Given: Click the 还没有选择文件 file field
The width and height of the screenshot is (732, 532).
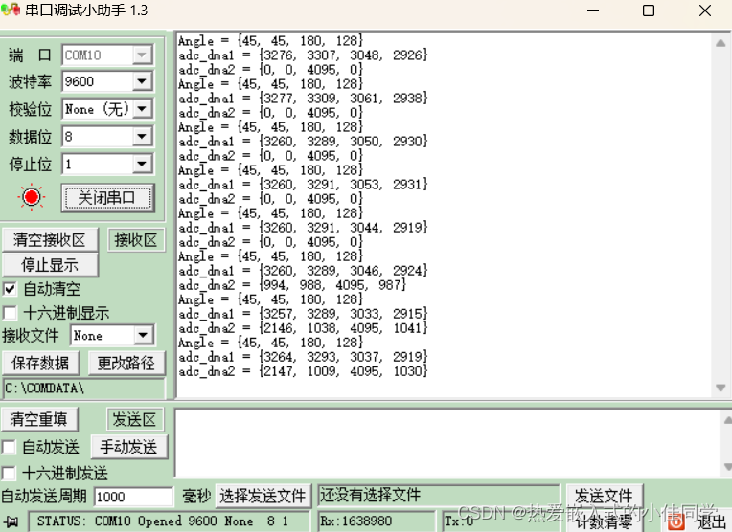Looking at the screenshot, I should [439, 496].
